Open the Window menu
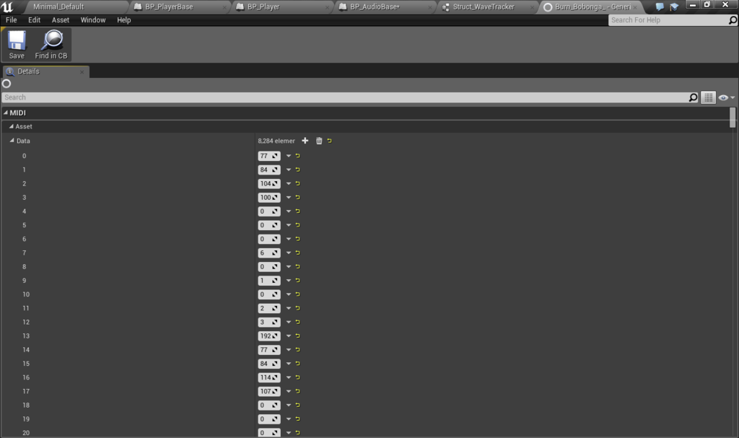 (93, 19)
